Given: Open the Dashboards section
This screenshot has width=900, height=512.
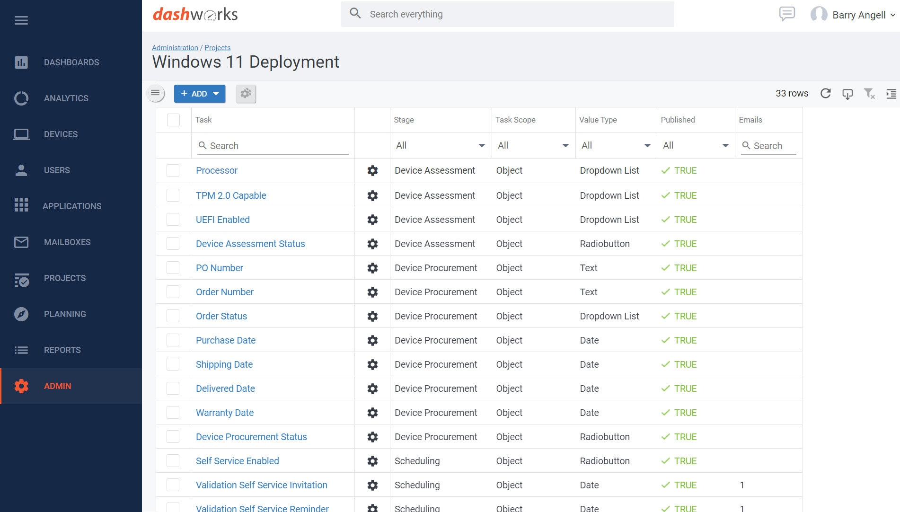Looking at the screenshot, I should coord(71,62).
